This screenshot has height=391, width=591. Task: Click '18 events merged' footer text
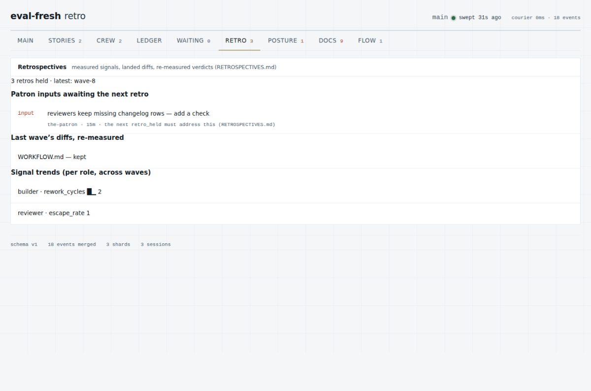click(72, 244)
